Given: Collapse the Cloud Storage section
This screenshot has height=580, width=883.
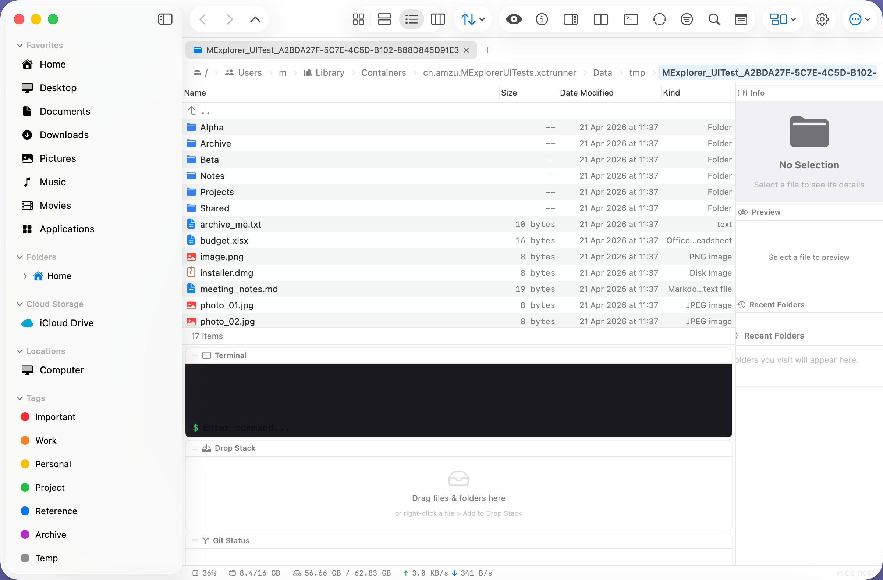Looking at the screenshot, I should tap(20, 304).
